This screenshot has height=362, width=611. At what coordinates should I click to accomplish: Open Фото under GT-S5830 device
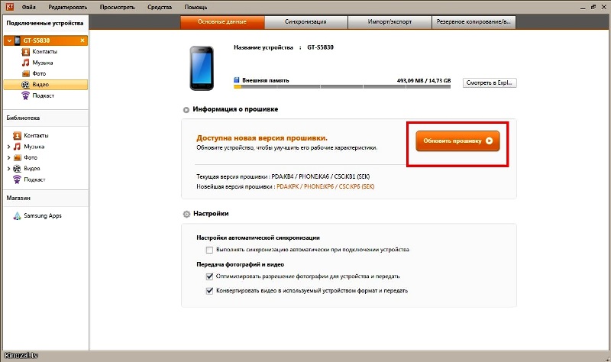34,73
